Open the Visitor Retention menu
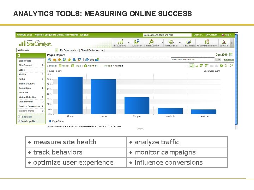This screenshot has width=254, height=190. [x=31, y=97]
